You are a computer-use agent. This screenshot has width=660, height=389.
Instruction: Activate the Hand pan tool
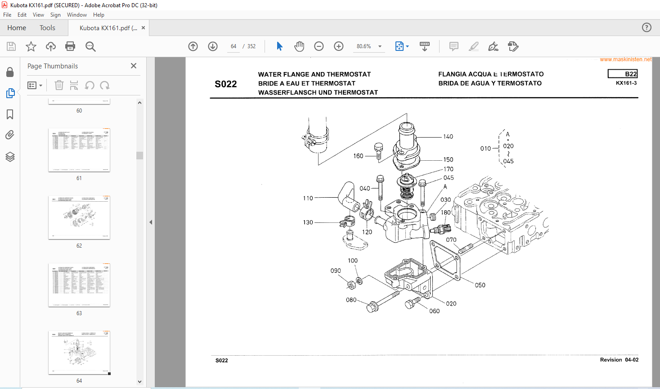click(299, 46)
